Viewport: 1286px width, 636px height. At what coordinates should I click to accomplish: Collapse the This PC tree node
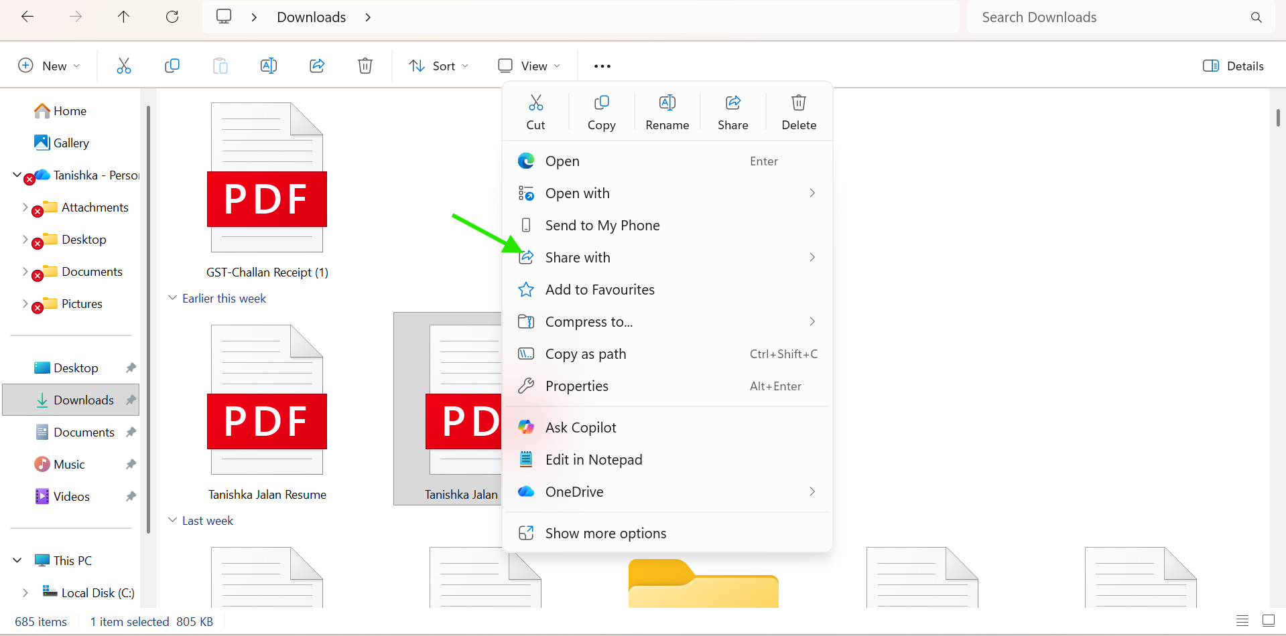click(x=17, y=560)
